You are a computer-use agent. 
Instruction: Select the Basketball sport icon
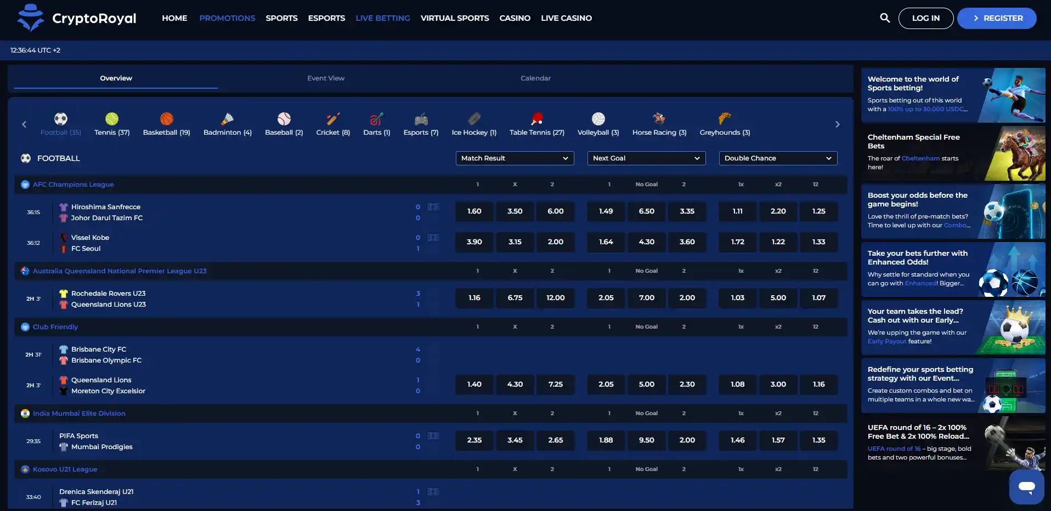(167, 119)
